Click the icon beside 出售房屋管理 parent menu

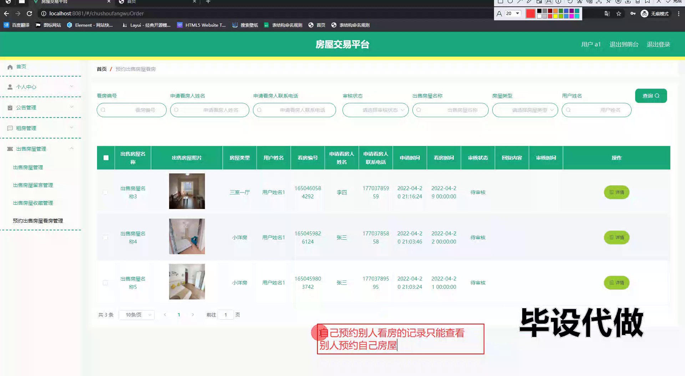[10, 149]
